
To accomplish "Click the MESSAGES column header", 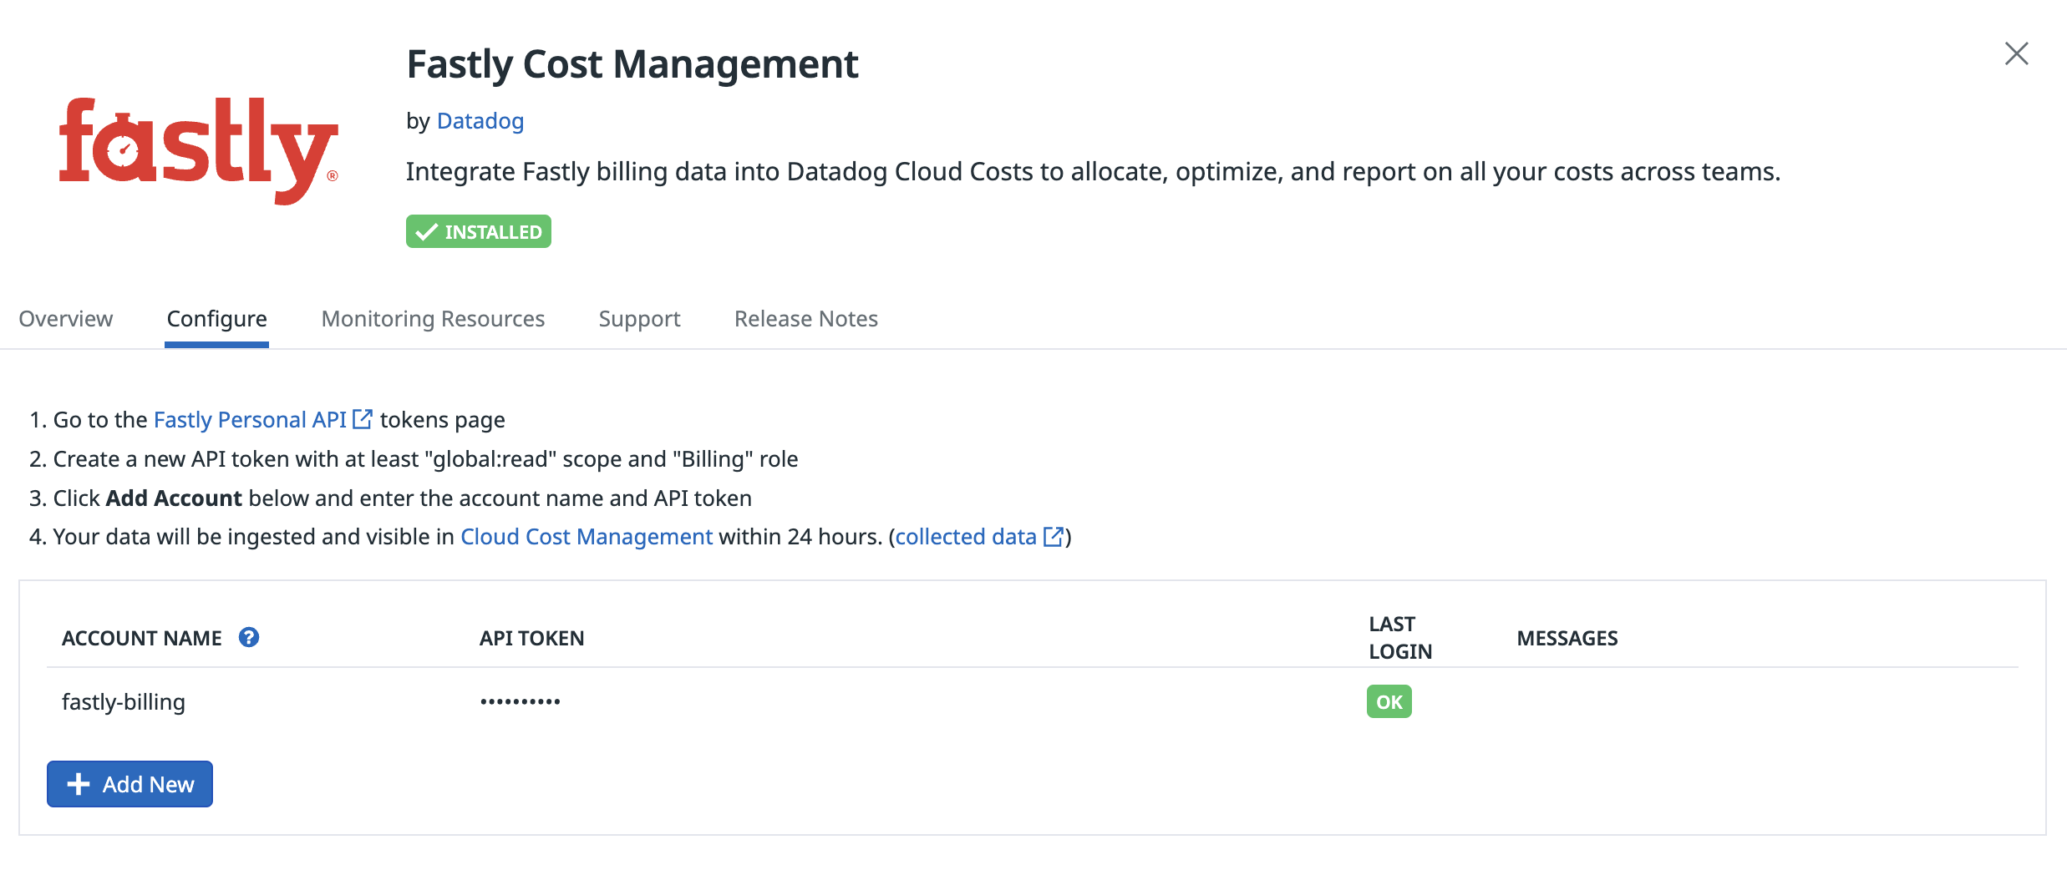I will pyautogui.click(x=1567, y=639).
